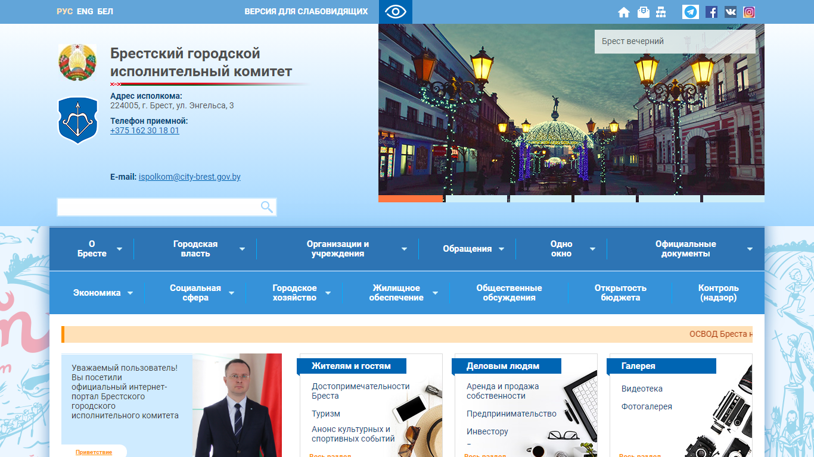Expand Официальные документы dropdown arrow

tap(750, 249)
